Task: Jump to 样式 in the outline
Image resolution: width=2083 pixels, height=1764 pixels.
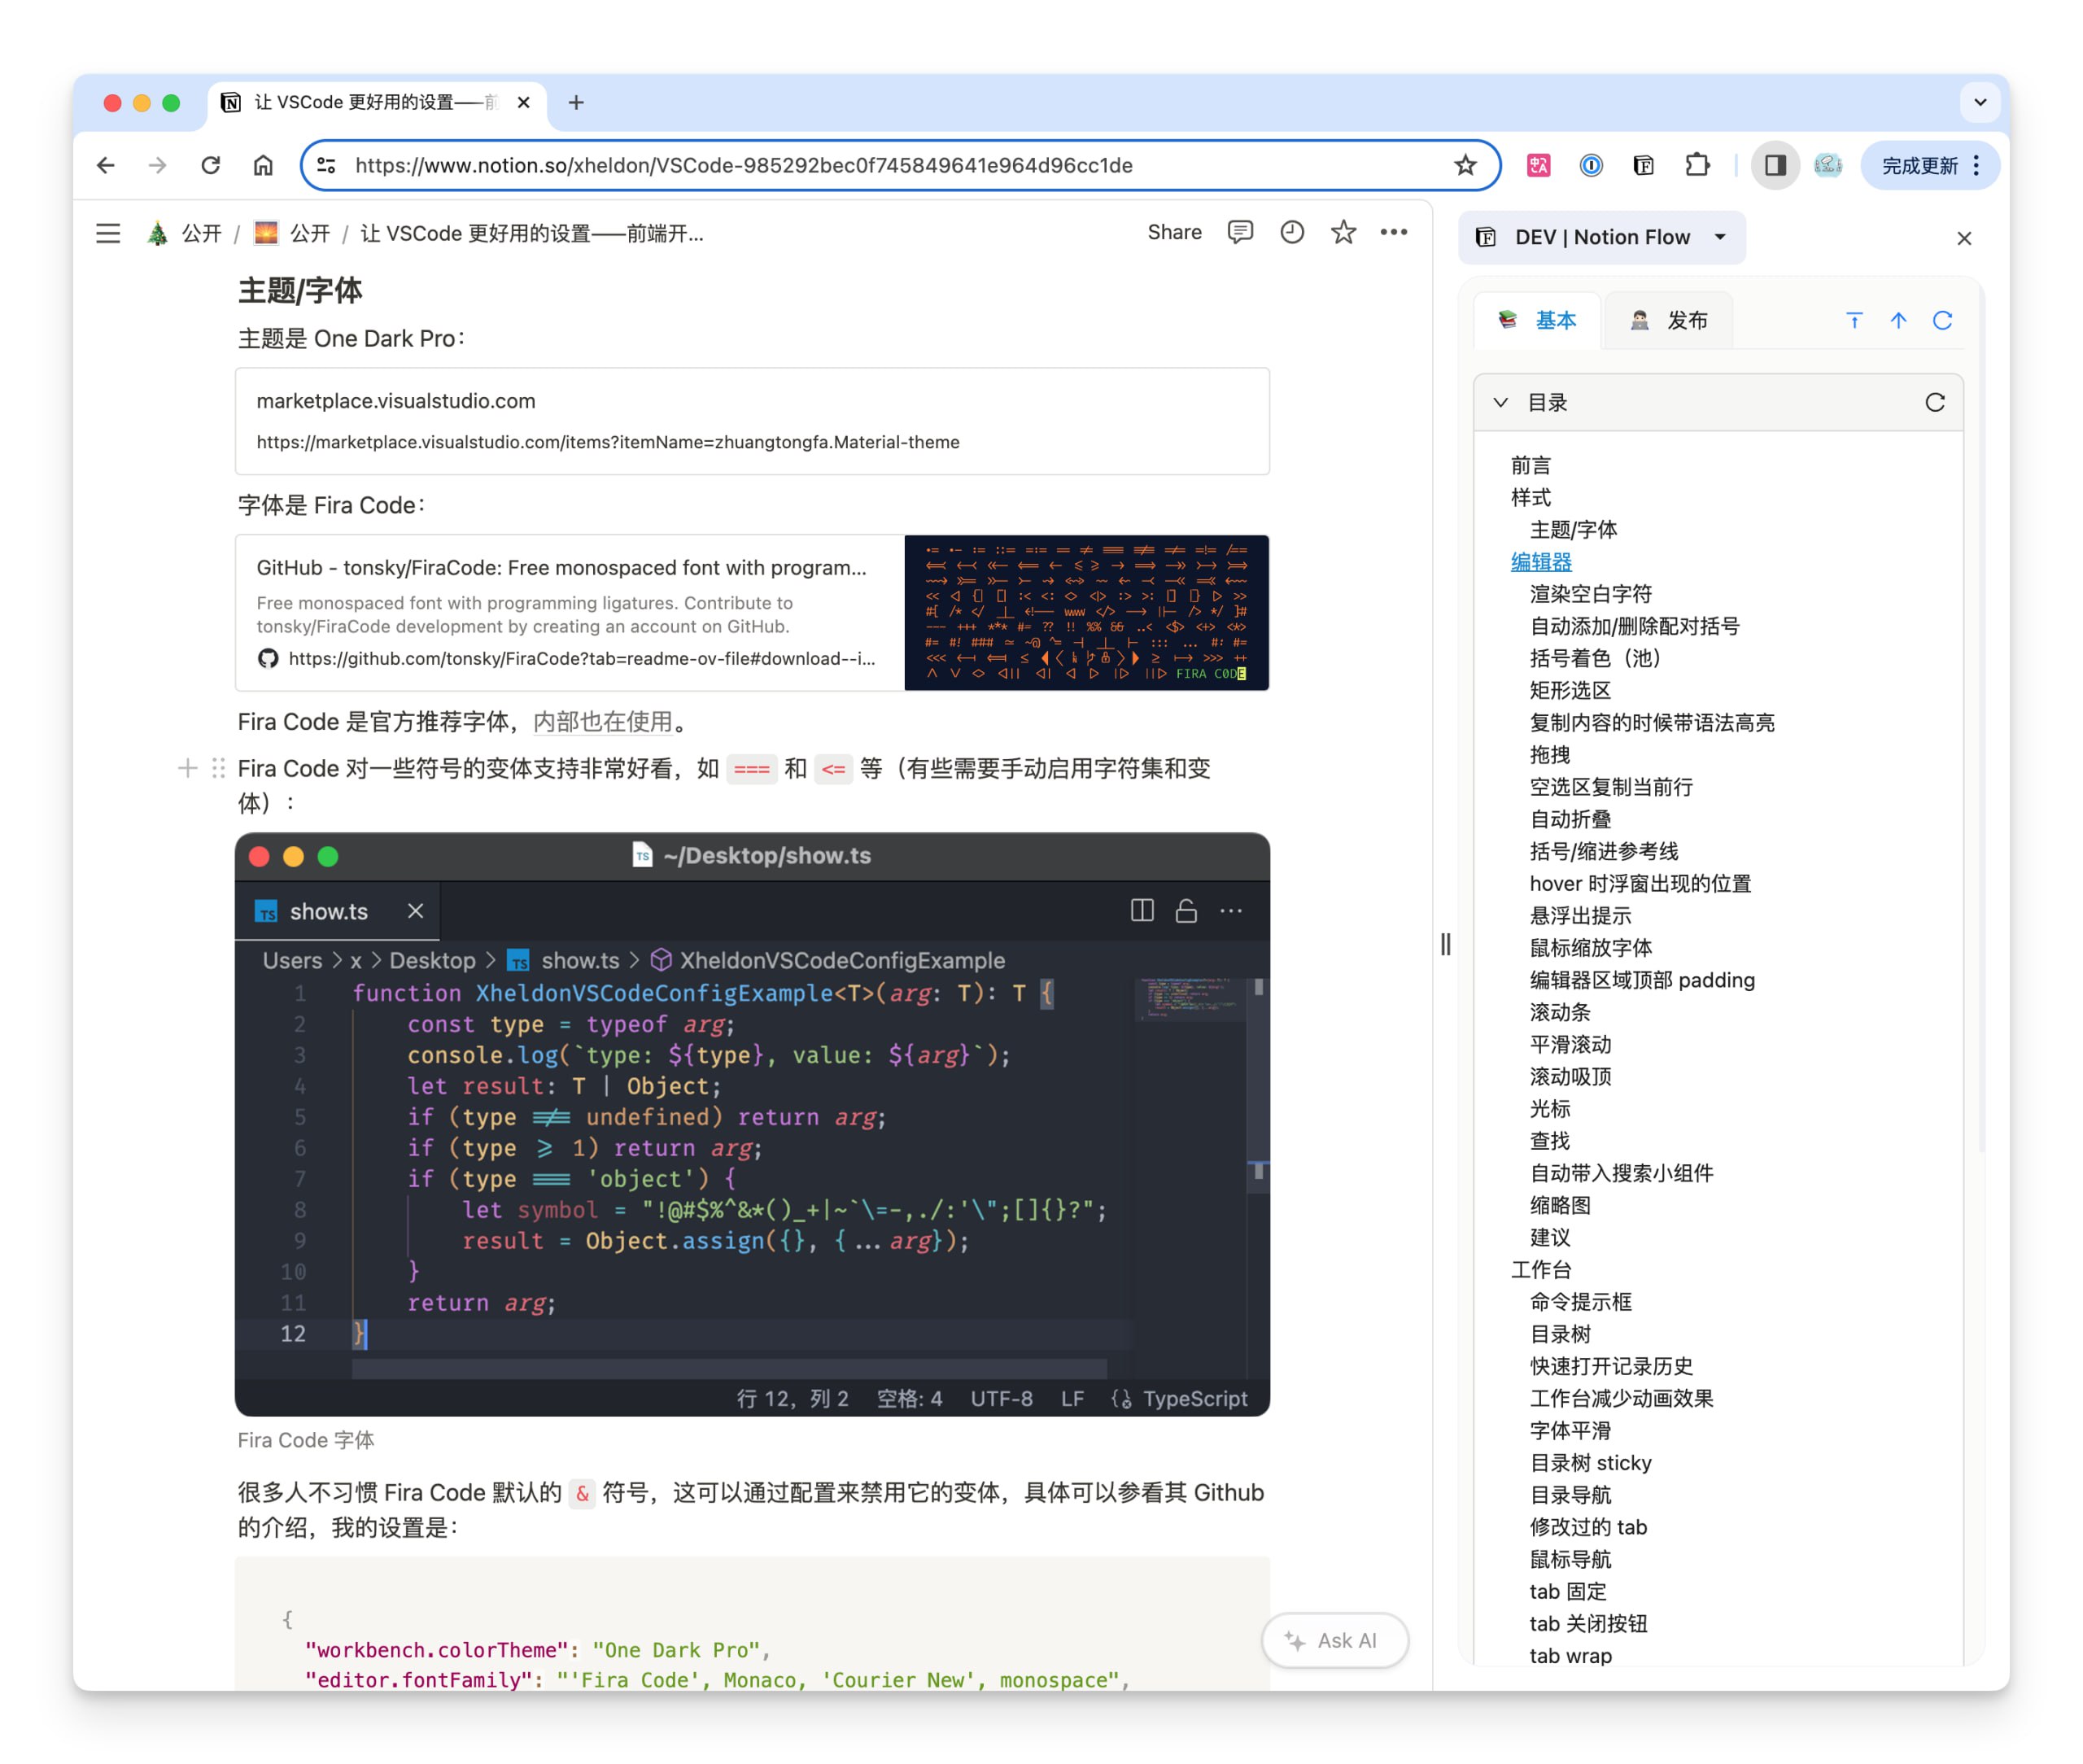Action: [x=1531, y=498]
